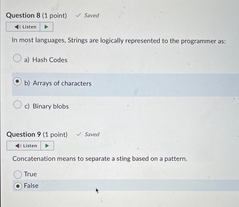Play Question 9 audio with green arrow
The height and width of the screenshot is (207, 239).
pyautogui.click(x=47, y=146)
